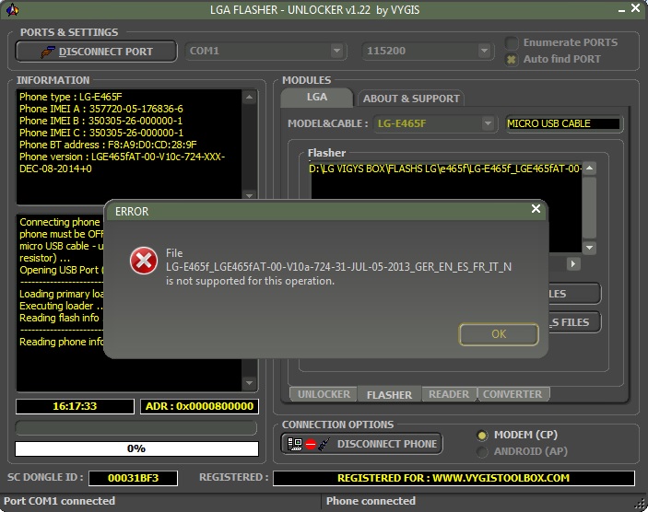Toggle the Auto find PORT checkbox
648x512 pixels.
pos(512,60)
